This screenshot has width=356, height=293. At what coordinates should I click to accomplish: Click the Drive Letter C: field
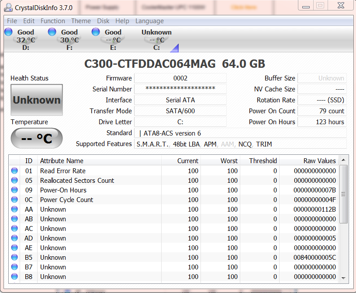(x=180, y=122)
